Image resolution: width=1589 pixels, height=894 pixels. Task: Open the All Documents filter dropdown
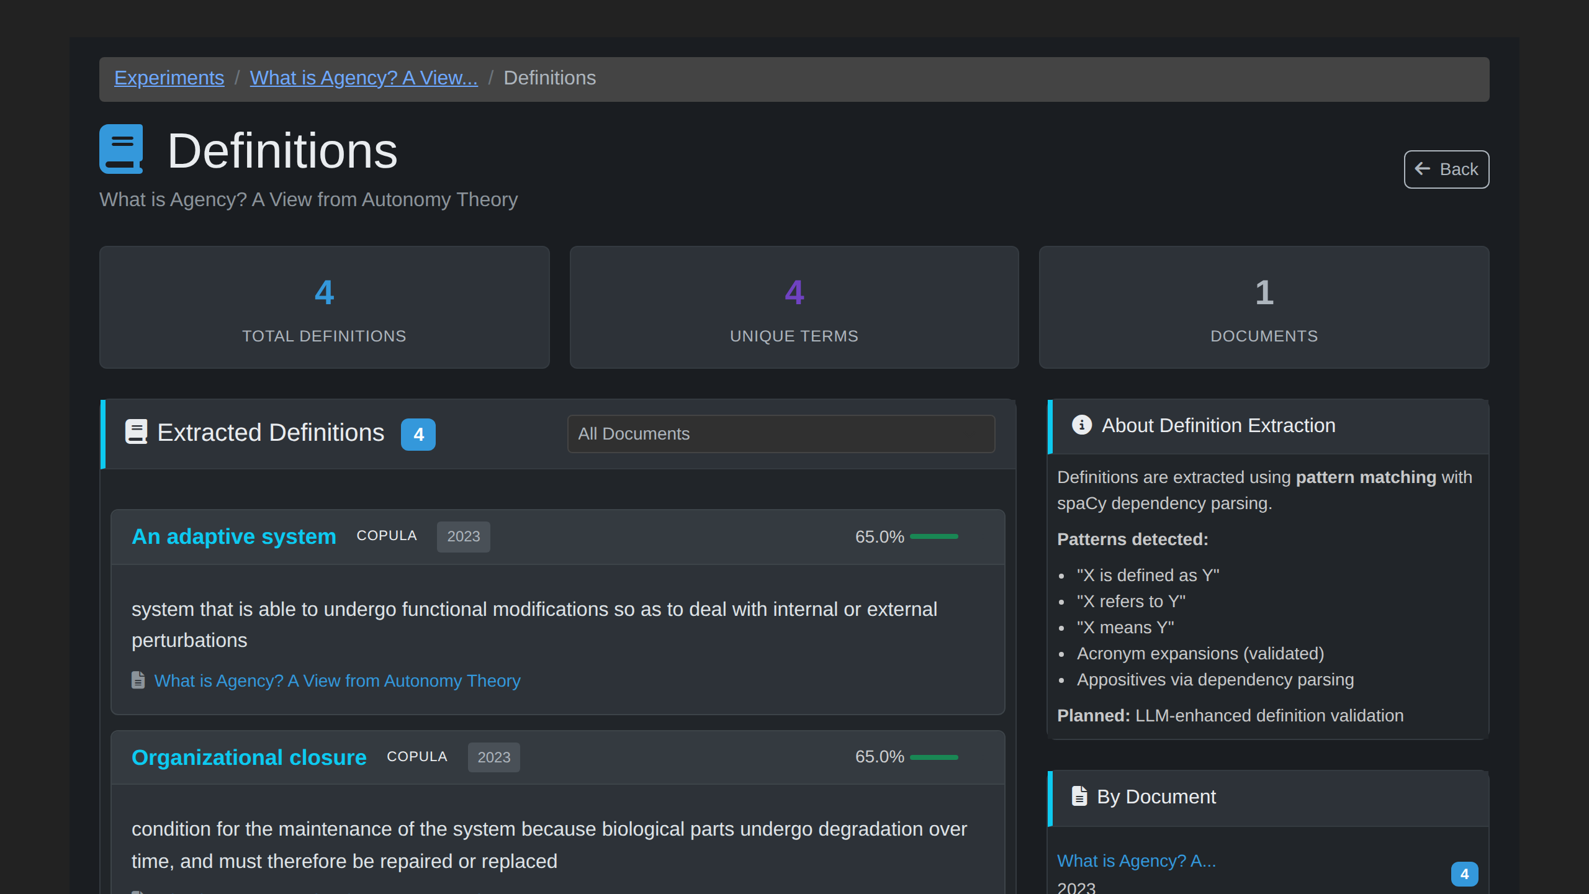(781, 434)
